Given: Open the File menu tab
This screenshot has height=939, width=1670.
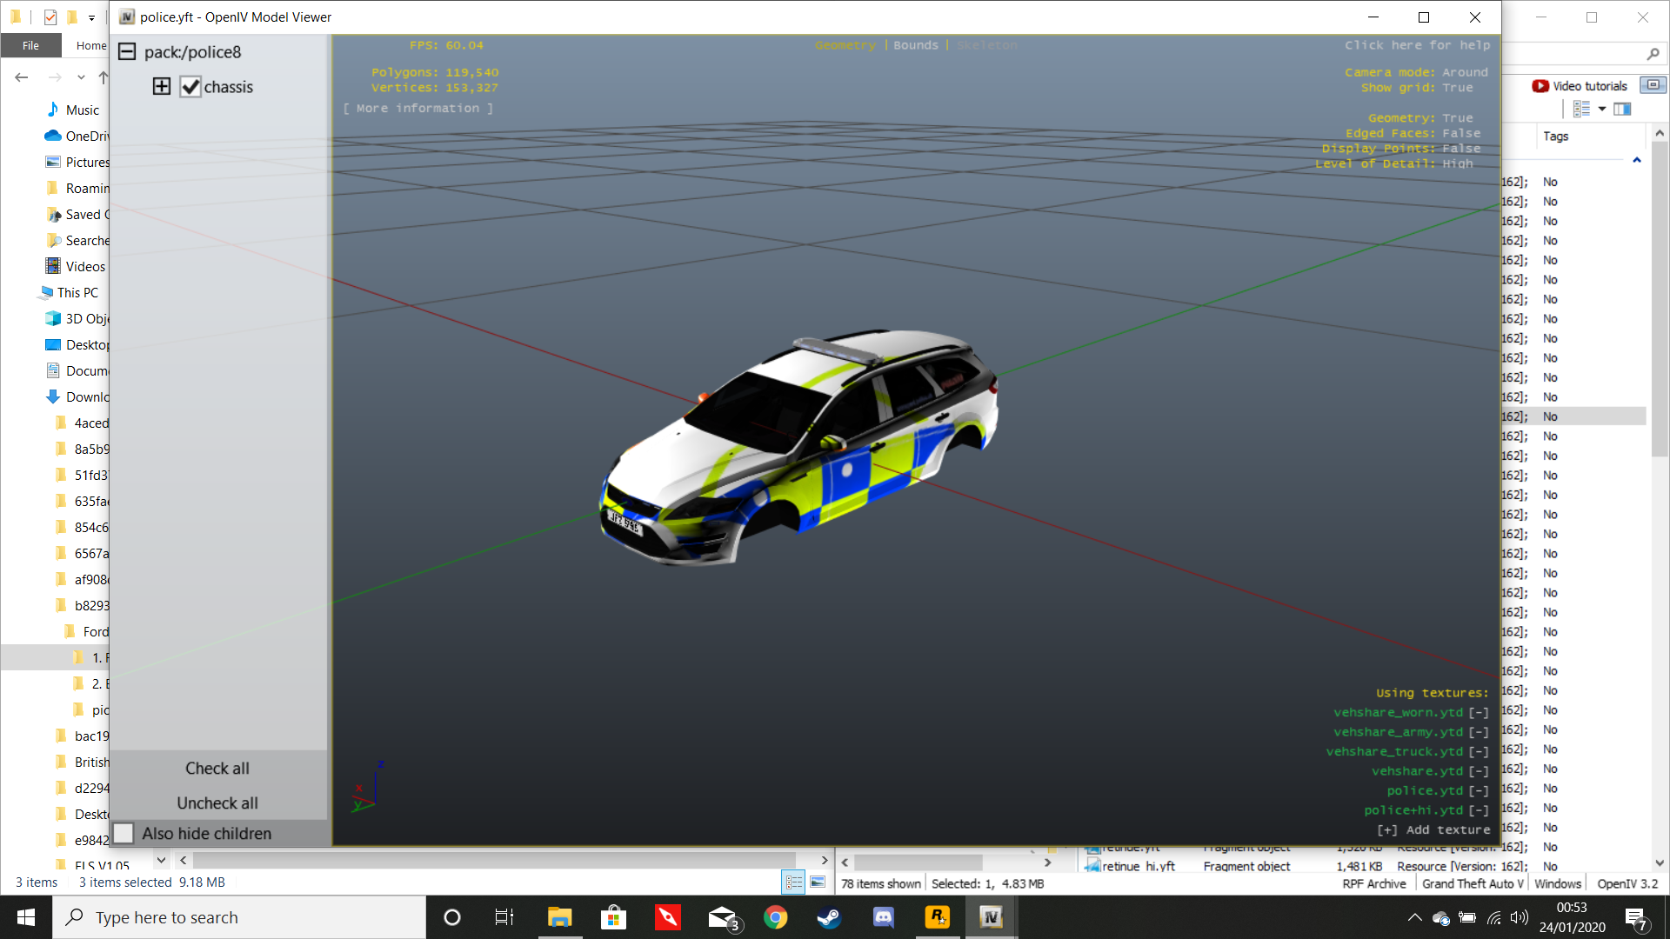Looking at the screenshot, I should click(x=30, y=45).
